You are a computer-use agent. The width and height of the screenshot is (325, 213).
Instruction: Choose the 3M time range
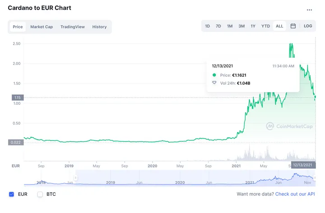tap(241, 26)
